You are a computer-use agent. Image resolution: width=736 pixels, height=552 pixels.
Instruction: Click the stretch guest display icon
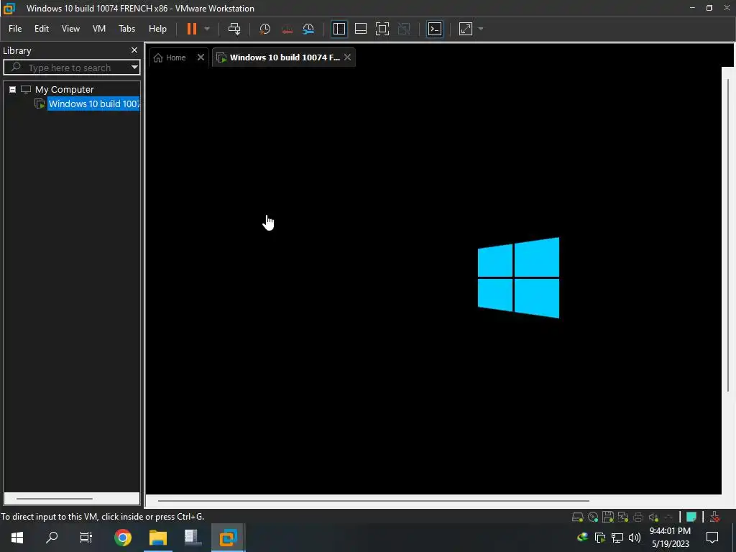pyautogui.click(x=466, y=29)
